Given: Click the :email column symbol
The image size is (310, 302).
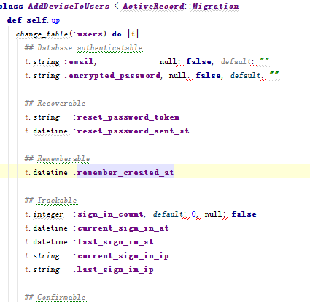Looking at the screenshot, I should [x=79, y=62].
